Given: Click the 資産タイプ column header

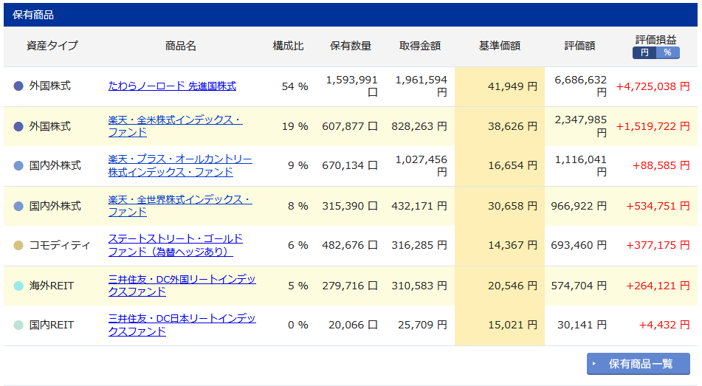Looking at the screenshot, I should (x=52, y=46).
